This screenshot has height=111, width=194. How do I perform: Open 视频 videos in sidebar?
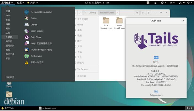79,36
